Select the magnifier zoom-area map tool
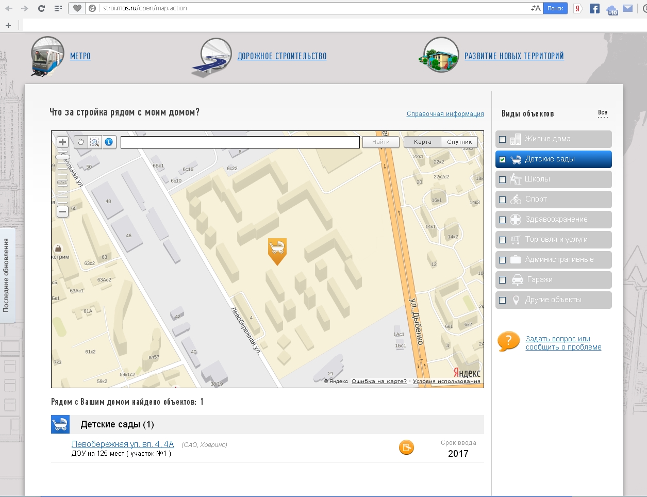647x497 pixels. [95, 142]
